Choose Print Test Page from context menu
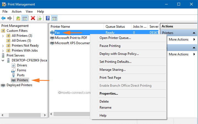The height and width of the screenshot is (124, 198). pos(128,77)
